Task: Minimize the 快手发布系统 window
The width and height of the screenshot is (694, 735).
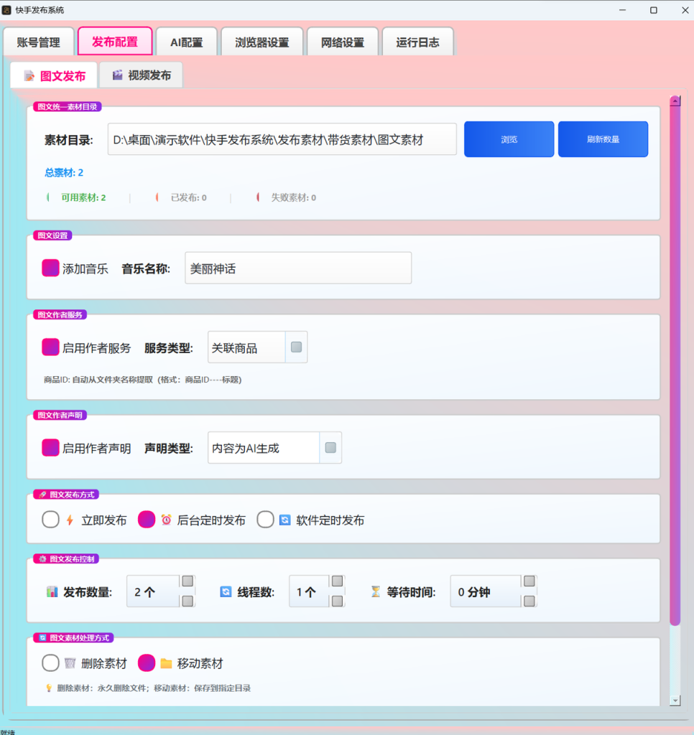Action: tap(623, 10)
